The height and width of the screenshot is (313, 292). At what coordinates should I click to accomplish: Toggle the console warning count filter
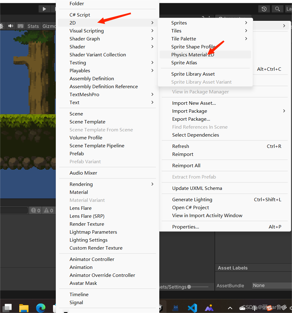48,210
